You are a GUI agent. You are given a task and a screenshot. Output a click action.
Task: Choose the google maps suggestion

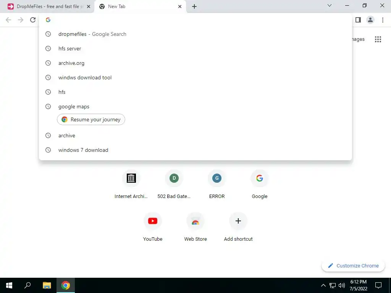[x=195, y=107]
